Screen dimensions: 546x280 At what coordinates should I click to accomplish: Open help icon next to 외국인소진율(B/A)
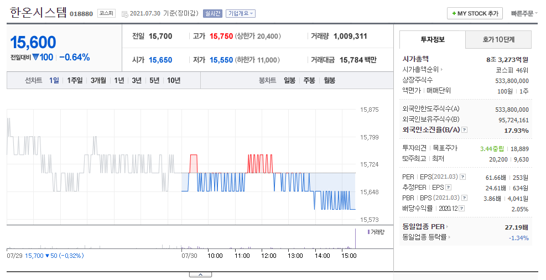465,130
